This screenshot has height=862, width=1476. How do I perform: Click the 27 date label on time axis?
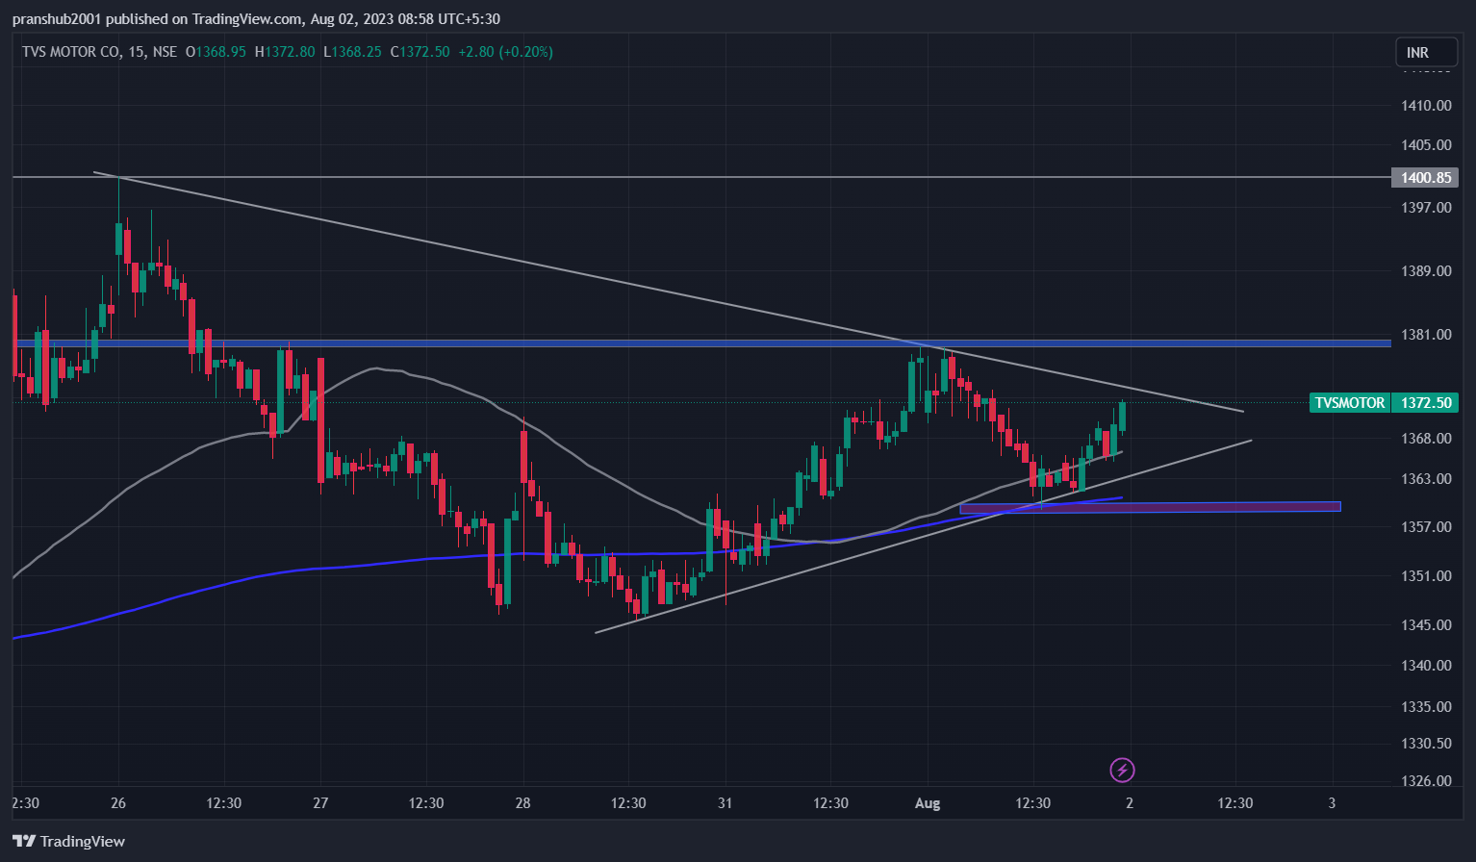coord(320,803)
